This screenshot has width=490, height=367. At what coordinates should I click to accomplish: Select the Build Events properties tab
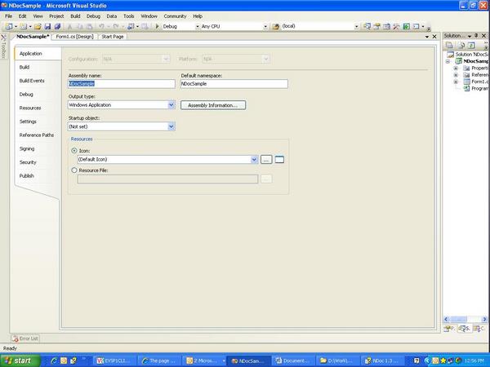point(32,81)
